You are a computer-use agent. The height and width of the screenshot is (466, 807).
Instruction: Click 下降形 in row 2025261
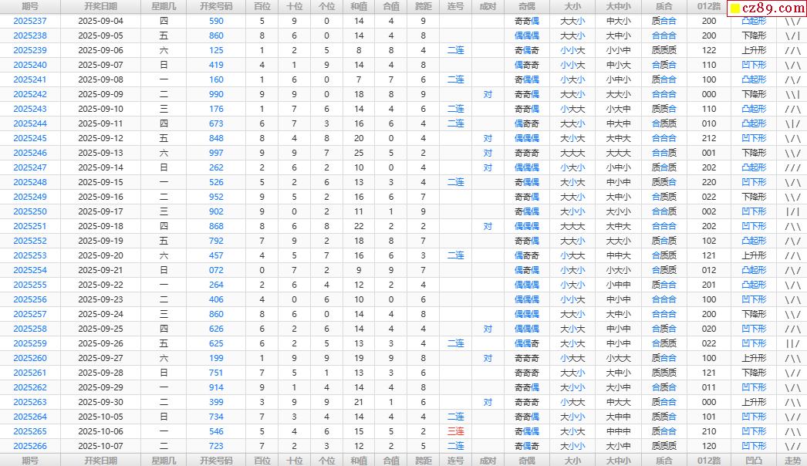click(754, 373)
